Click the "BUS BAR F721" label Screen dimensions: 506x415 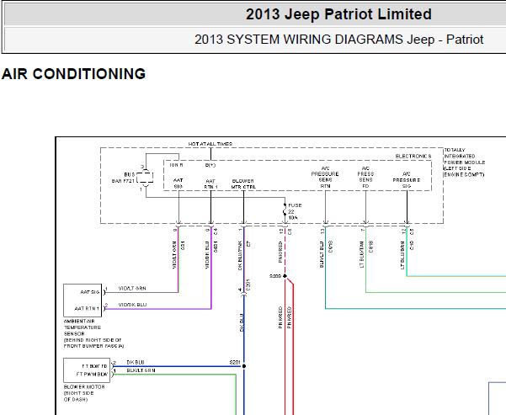[x=123, y=178]
